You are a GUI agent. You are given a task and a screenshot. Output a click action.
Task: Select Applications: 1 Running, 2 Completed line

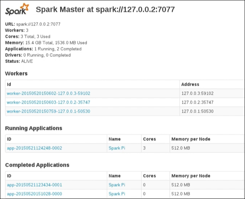pos(43,49)
